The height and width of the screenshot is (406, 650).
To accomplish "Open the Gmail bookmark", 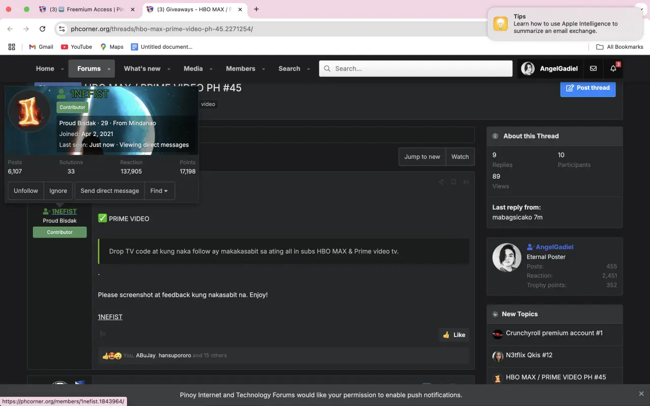I will 41,47.
